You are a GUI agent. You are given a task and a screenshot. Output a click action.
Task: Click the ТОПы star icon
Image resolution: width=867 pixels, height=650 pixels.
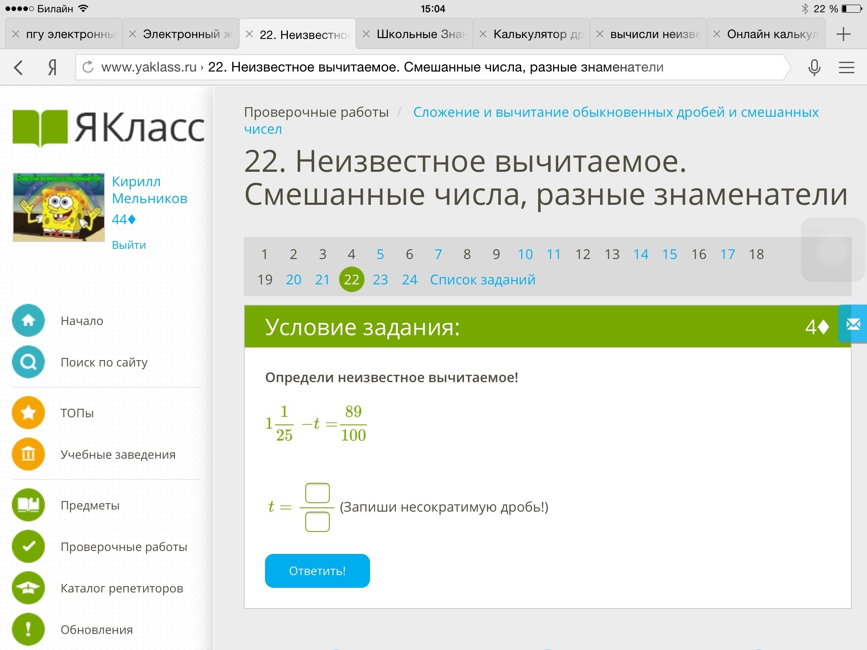click(x=28, y=412)
